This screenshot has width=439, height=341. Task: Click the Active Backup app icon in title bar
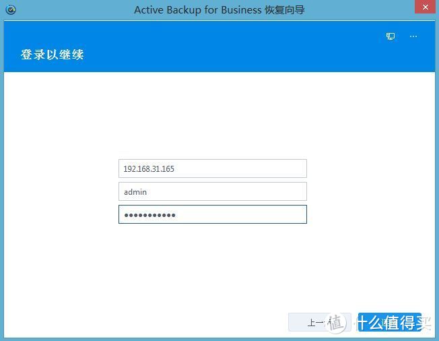pos(11,10)
